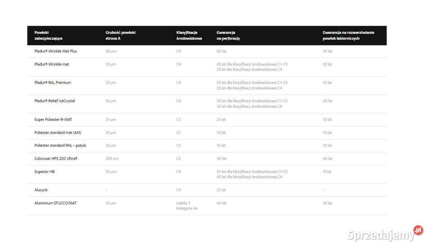Image resolution: width=432 pixels, height=250 pixels.
Task: Select the Colorcoat HPS 200 Ultra row
Action: click(x=207, y=159)
